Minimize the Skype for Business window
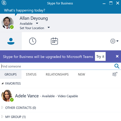This screenshot has width=121, height=121. point(104,4)
